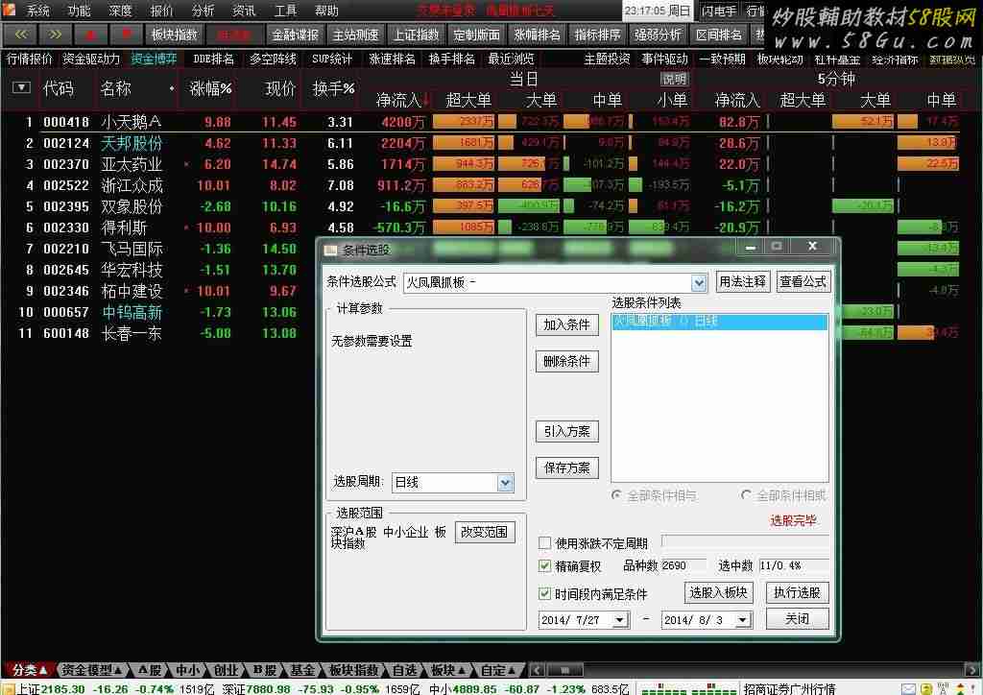Click the antenna signal icon in the status bar

(943, 688)
